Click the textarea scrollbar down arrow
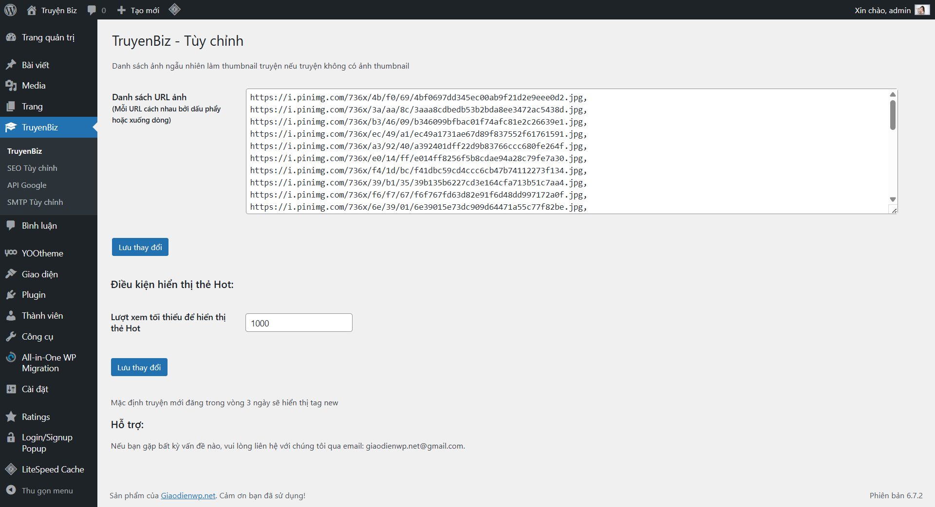Viewport: 935px width, 507px height. [893, 199]
